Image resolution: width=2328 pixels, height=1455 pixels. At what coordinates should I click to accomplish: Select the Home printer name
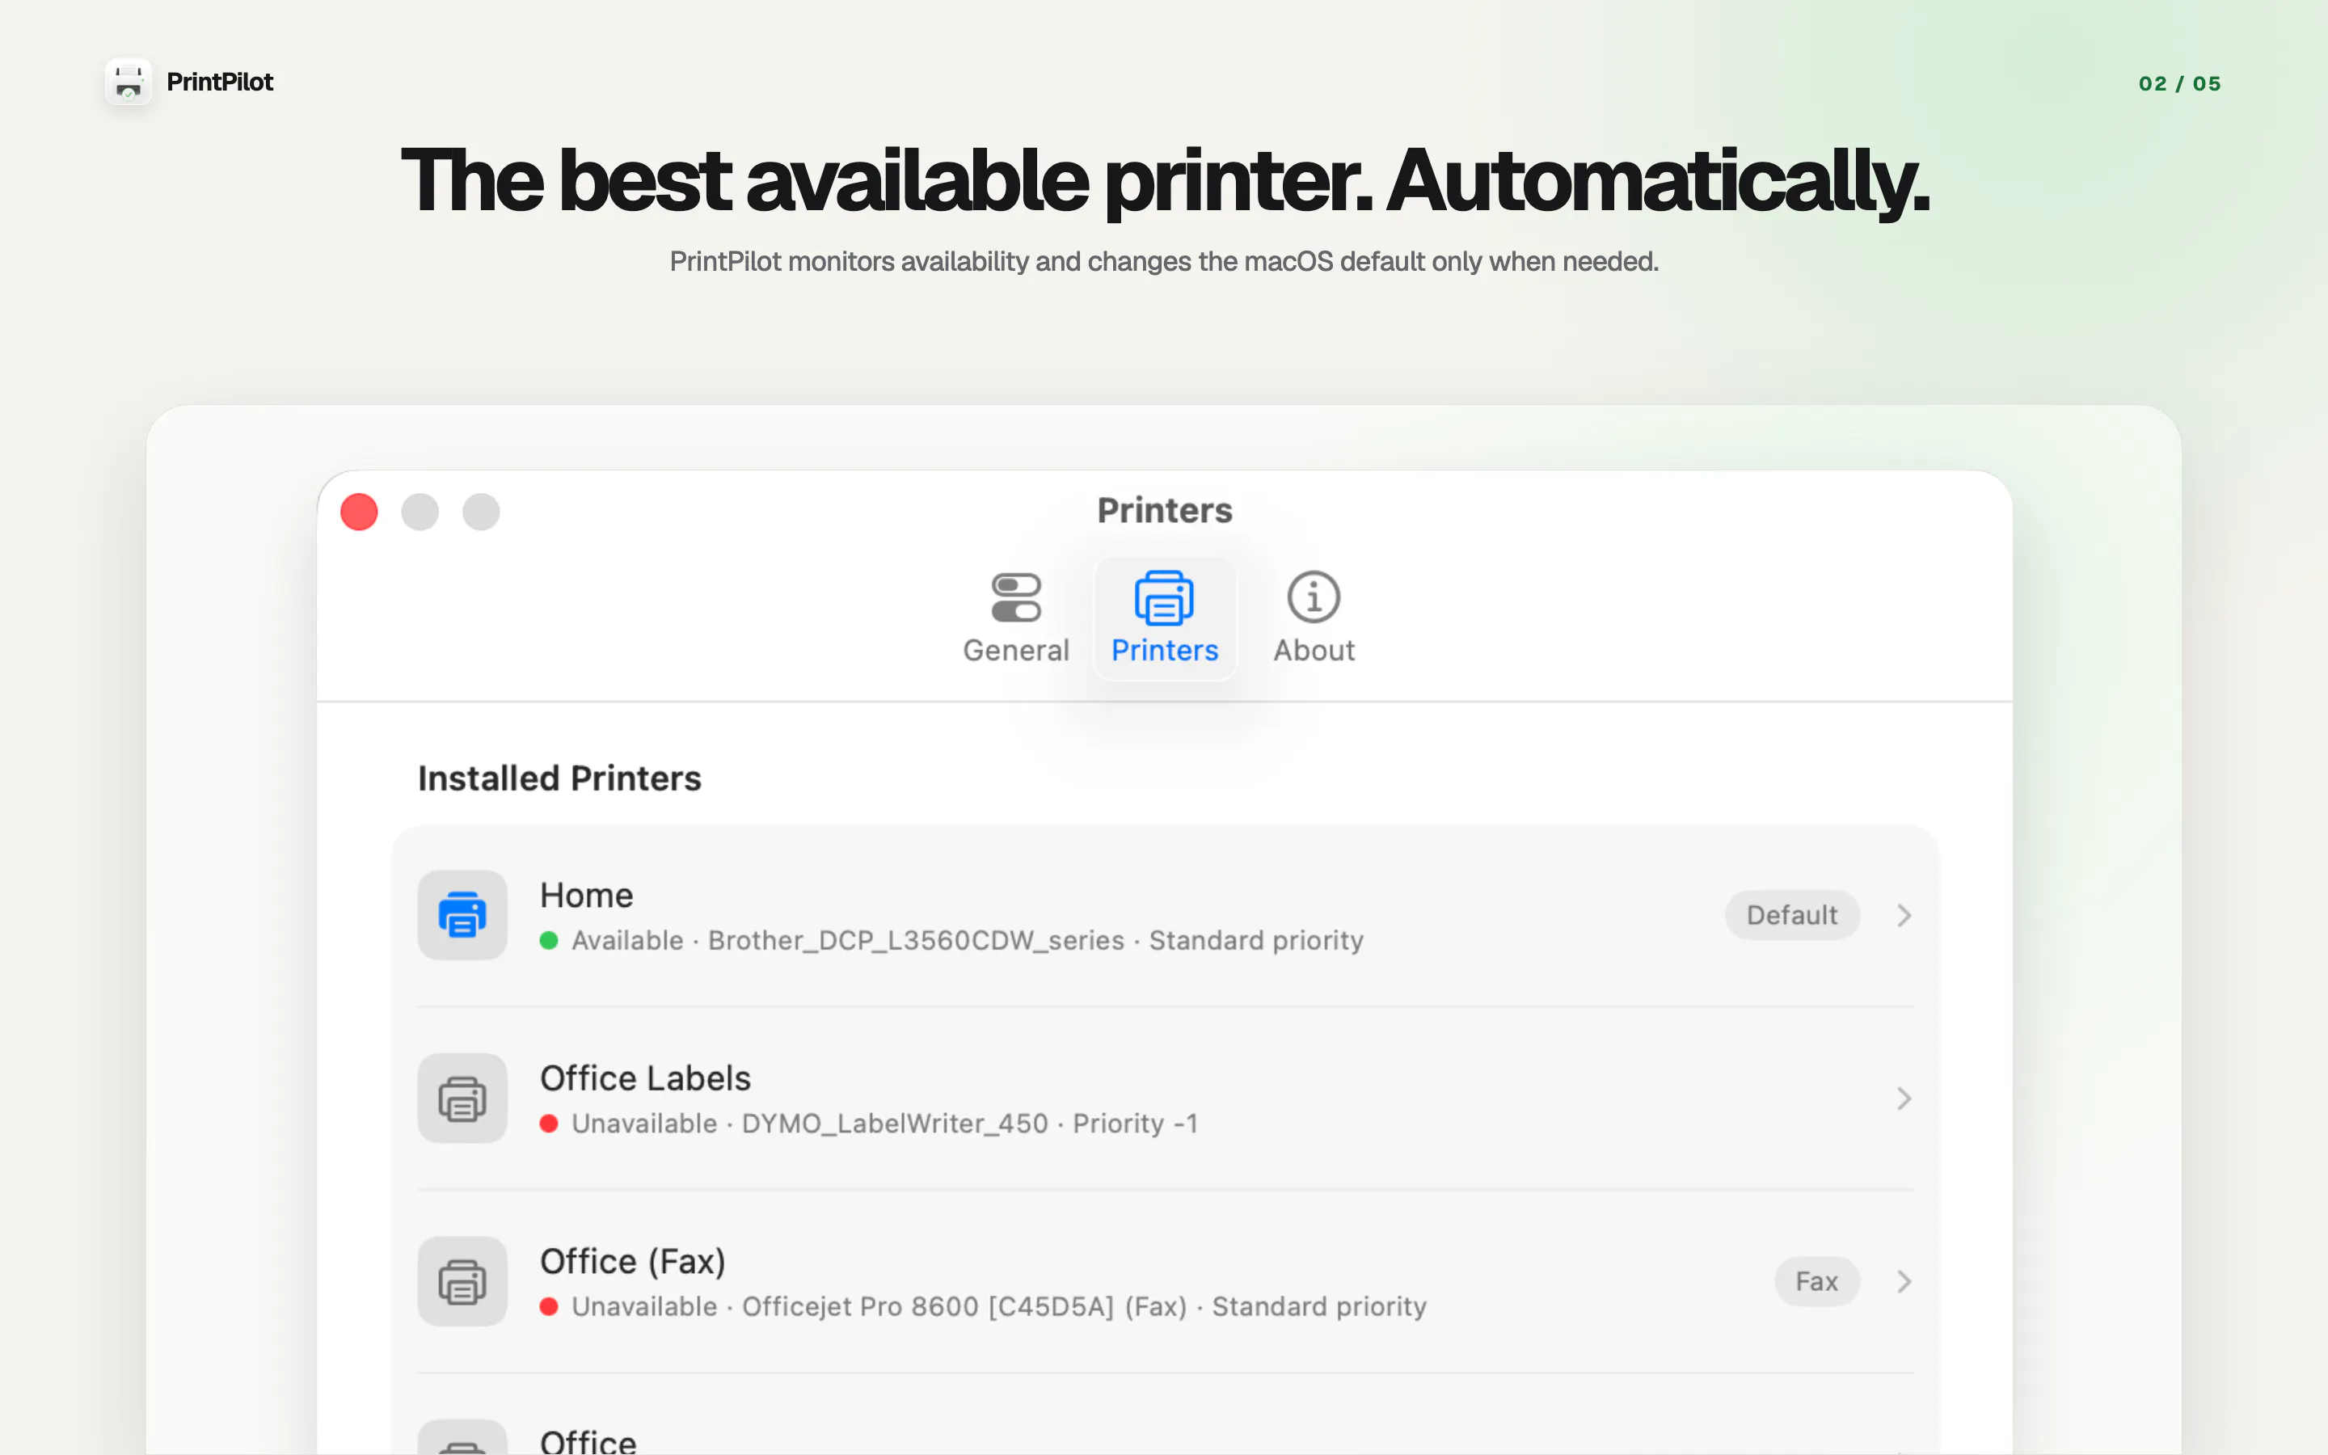pos(587,895)
